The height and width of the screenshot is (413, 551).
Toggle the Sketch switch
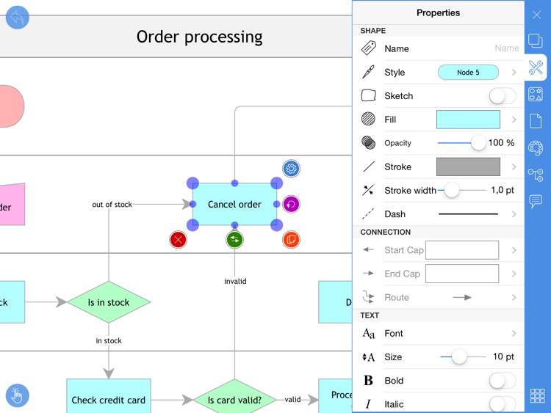click(x=503, y=95)
